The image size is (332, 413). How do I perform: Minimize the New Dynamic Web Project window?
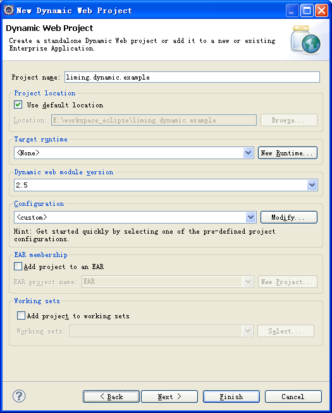point(292,11)
